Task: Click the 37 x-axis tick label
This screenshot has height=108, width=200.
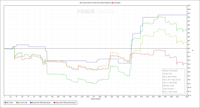Action: coord(16,97)
